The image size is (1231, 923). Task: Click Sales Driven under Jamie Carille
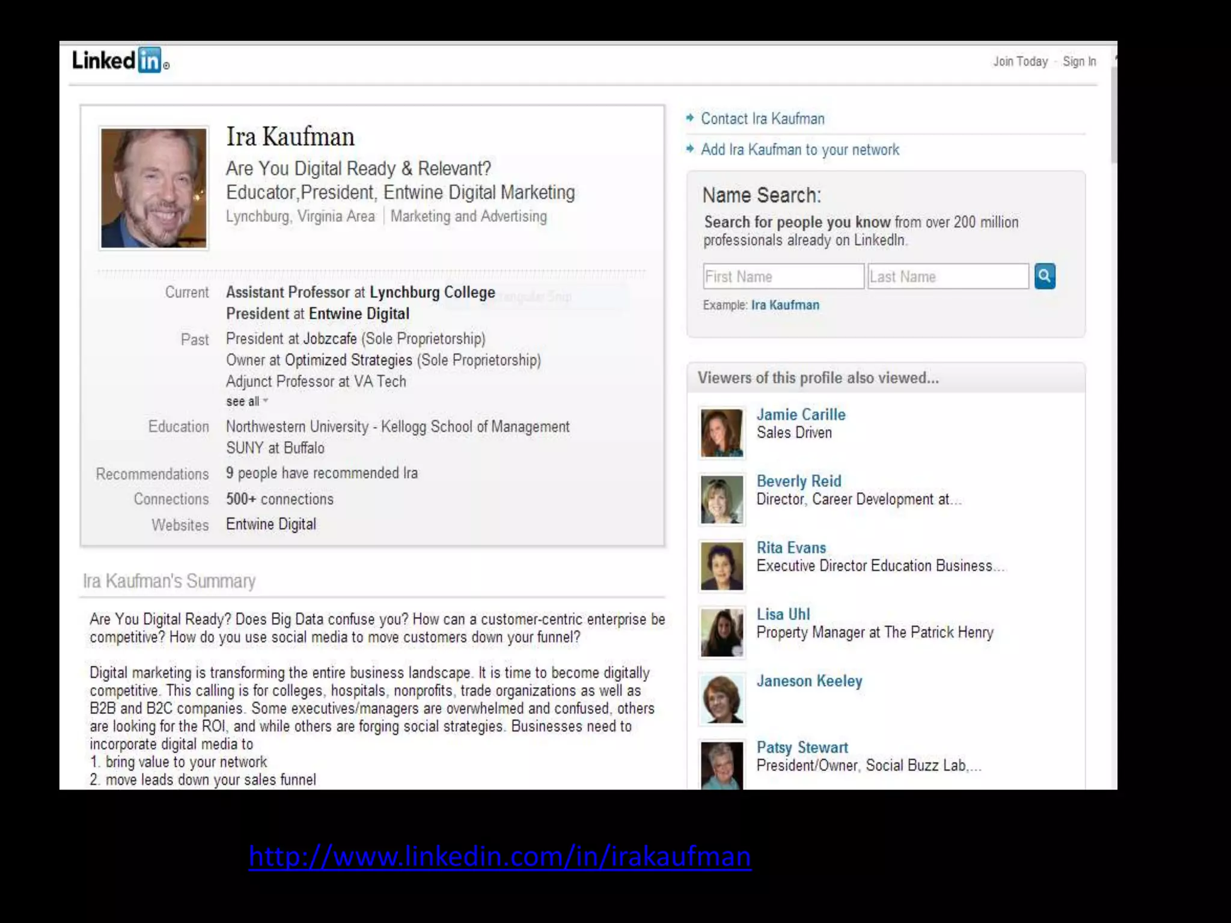coord(794,433)
